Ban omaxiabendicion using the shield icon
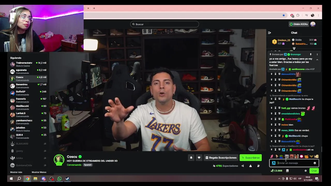 279,114
